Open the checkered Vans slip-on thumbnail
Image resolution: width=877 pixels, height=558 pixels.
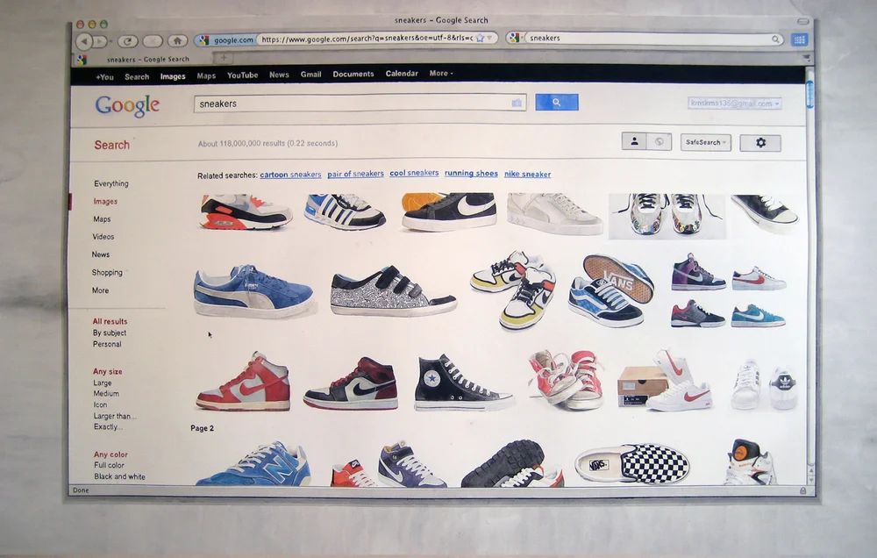coord(631,463)
